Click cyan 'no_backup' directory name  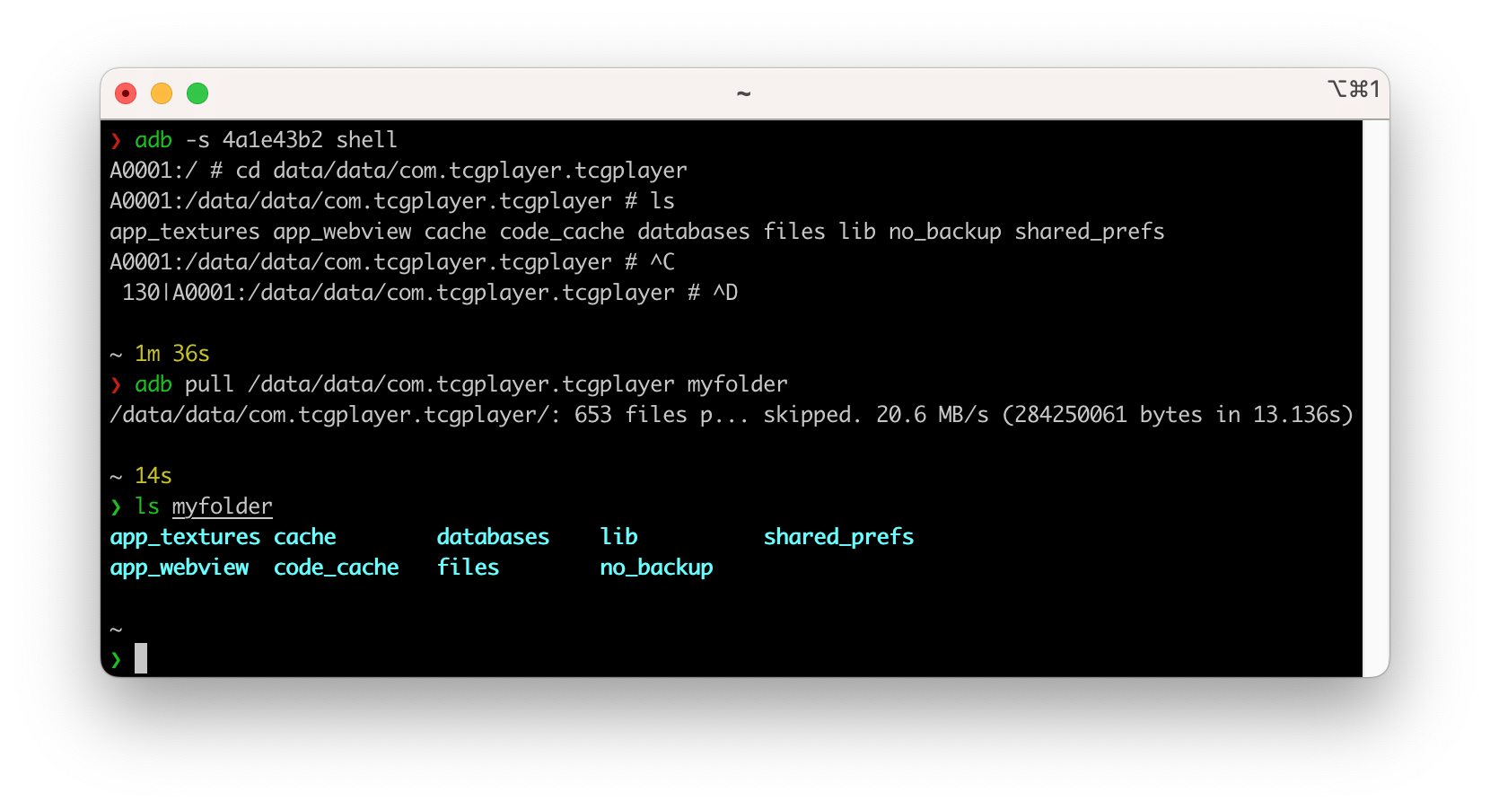[656, 568]
